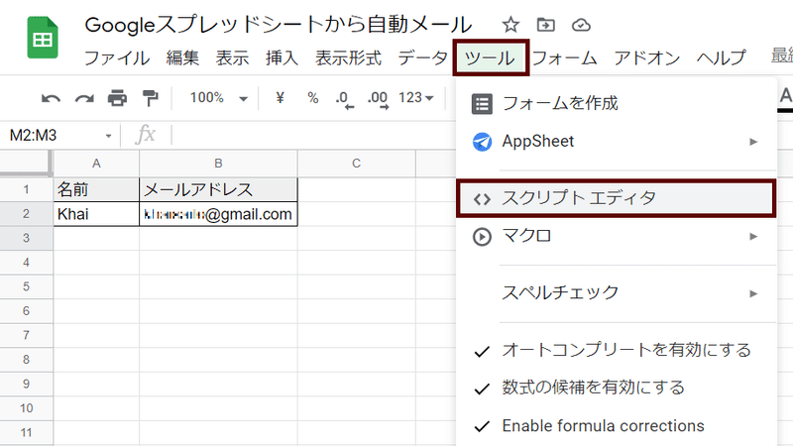The height and width of the screenshot is (446, 793).
Task: Click the 名前 cell
Action: 96,189
